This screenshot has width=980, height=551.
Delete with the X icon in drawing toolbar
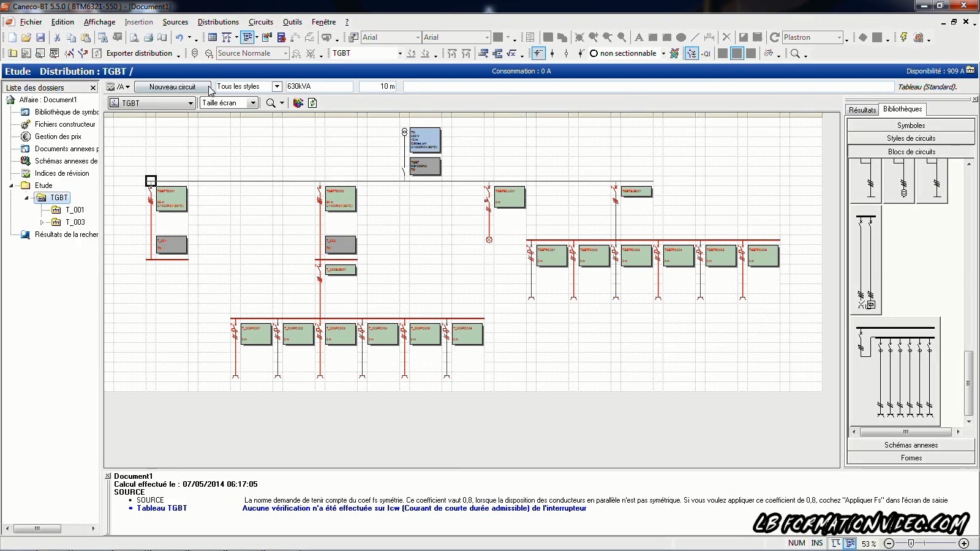[x=726, y=37]
